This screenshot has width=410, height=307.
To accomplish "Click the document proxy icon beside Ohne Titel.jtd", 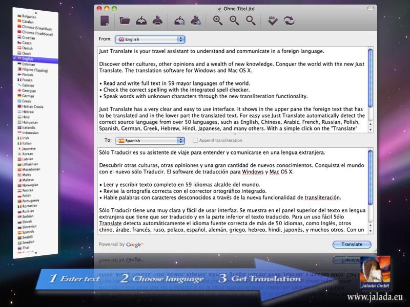I will tap(219, 9).
